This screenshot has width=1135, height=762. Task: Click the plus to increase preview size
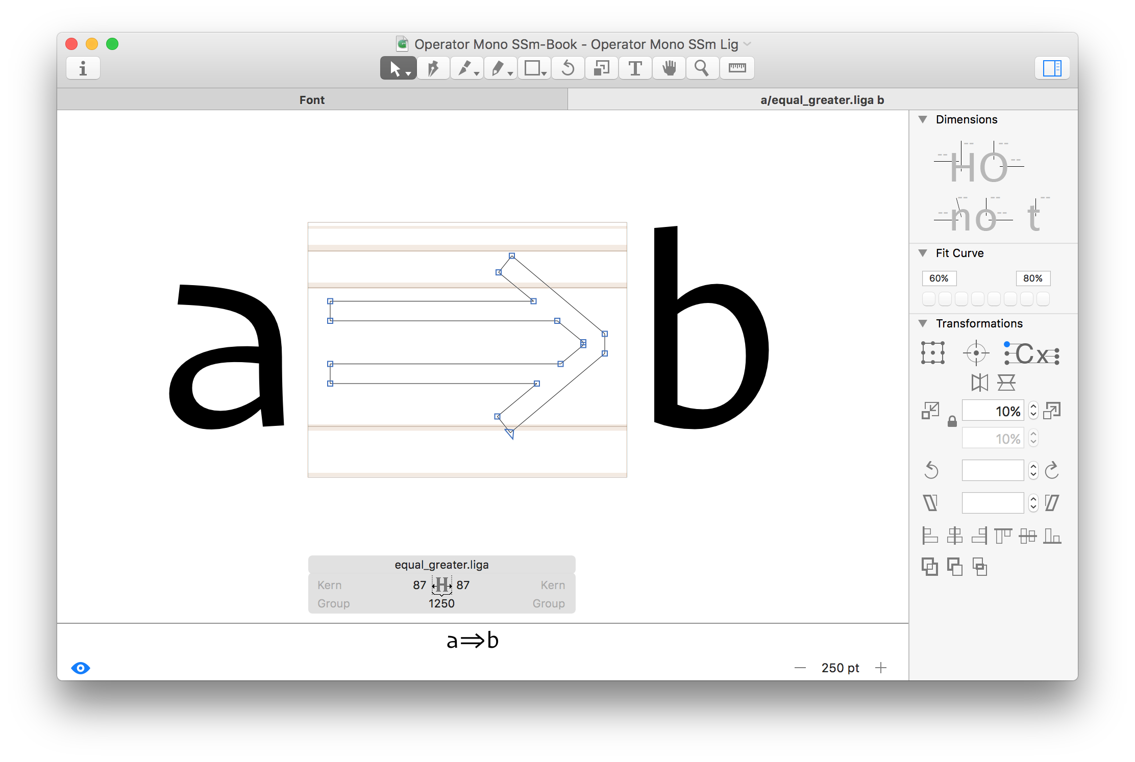click(881, 668)
